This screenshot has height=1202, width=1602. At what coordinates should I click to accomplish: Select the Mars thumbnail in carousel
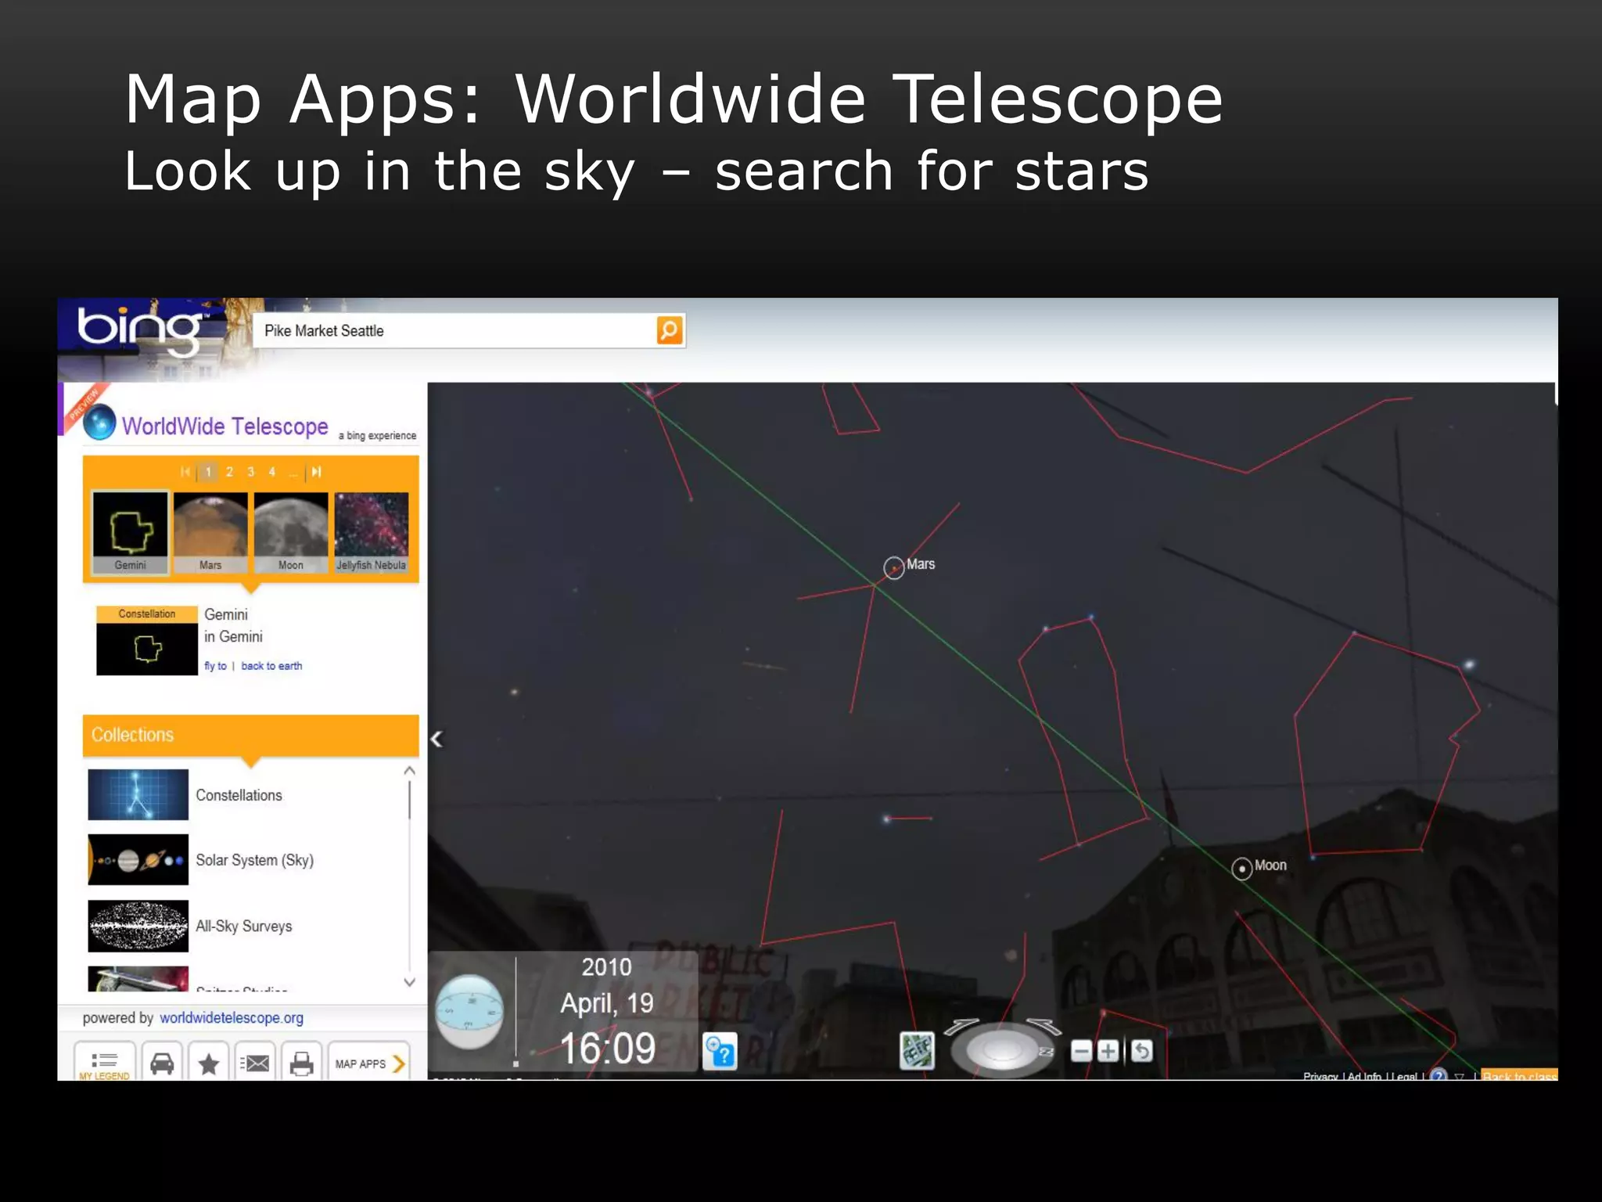(x=210, y=532)
